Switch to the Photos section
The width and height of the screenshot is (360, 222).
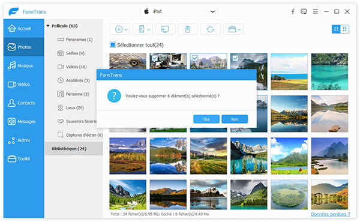tap(23, 47)
